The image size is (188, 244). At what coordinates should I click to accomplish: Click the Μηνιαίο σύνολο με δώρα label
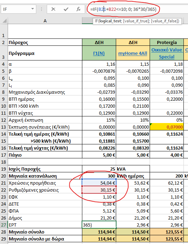tap(45, 239)
